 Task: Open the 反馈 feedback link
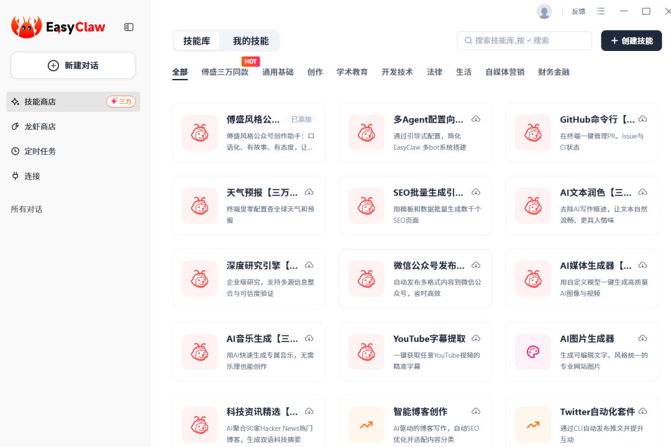click(578, 11)
